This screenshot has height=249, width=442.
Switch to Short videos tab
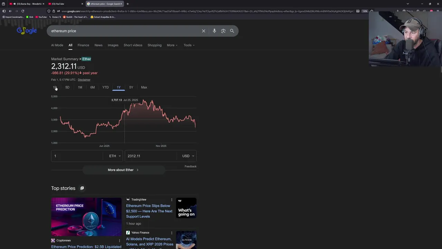coord(133,45)
